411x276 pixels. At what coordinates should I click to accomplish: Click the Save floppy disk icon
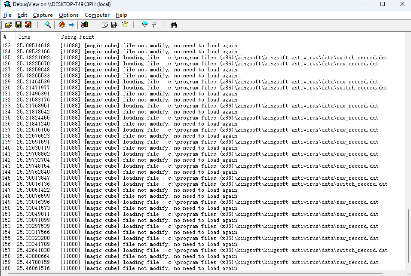click(18, 25)
